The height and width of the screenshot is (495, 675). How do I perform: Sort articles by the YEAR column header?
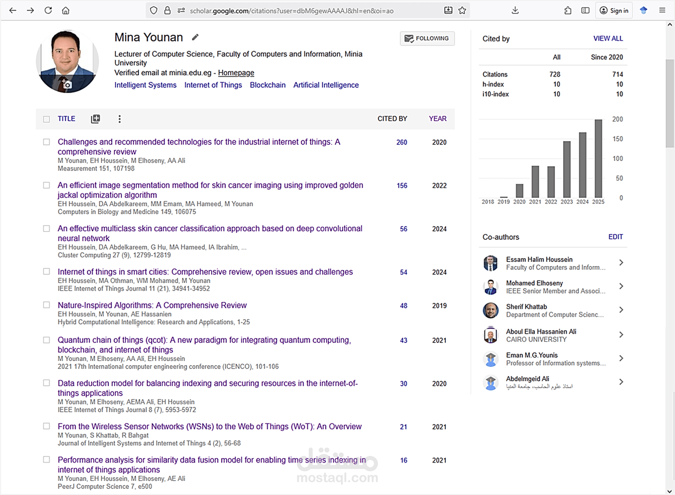click(438, 119)
